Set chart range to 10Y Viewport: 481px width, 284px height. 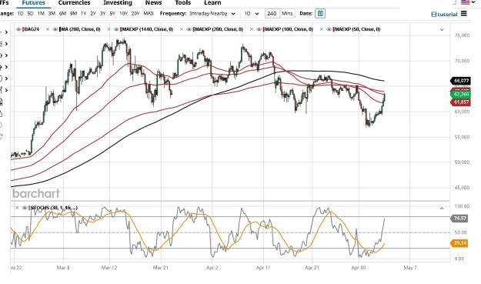point(123,14)
